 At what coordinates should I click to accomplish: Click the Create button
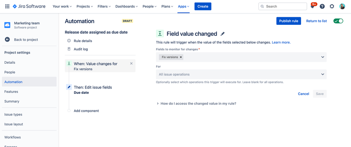pos(203,6)
